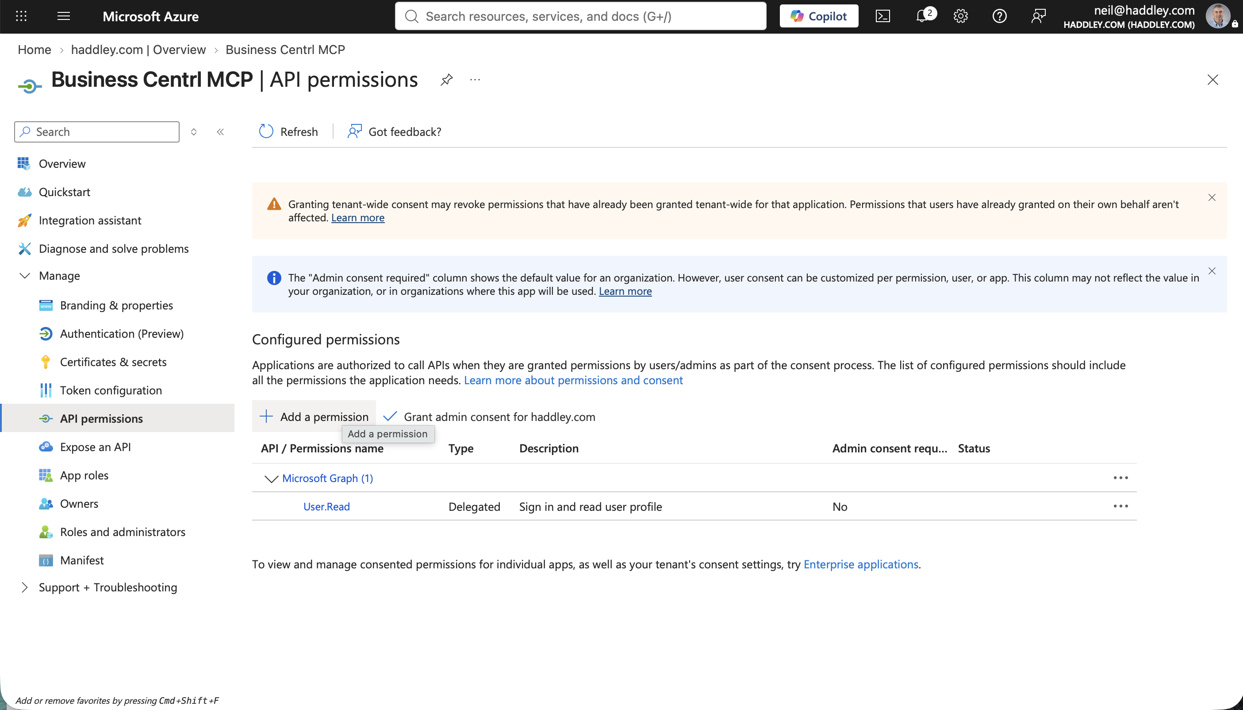1243x710 pixels.
Task: Open Learn more in warning banner
Action: (358, 217)
